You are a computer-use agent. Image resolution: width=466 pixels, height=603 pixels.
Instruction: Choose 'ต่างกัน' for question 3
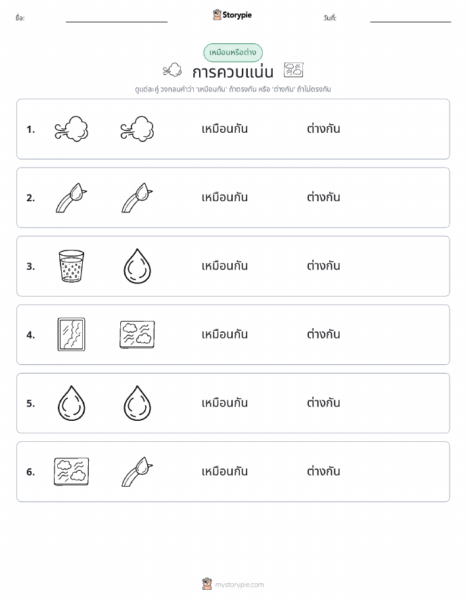[323, 266]
